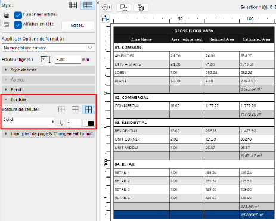276x221 pixels.
Task: Click the RETAIL 3 cell
Action: coord(141,189)
